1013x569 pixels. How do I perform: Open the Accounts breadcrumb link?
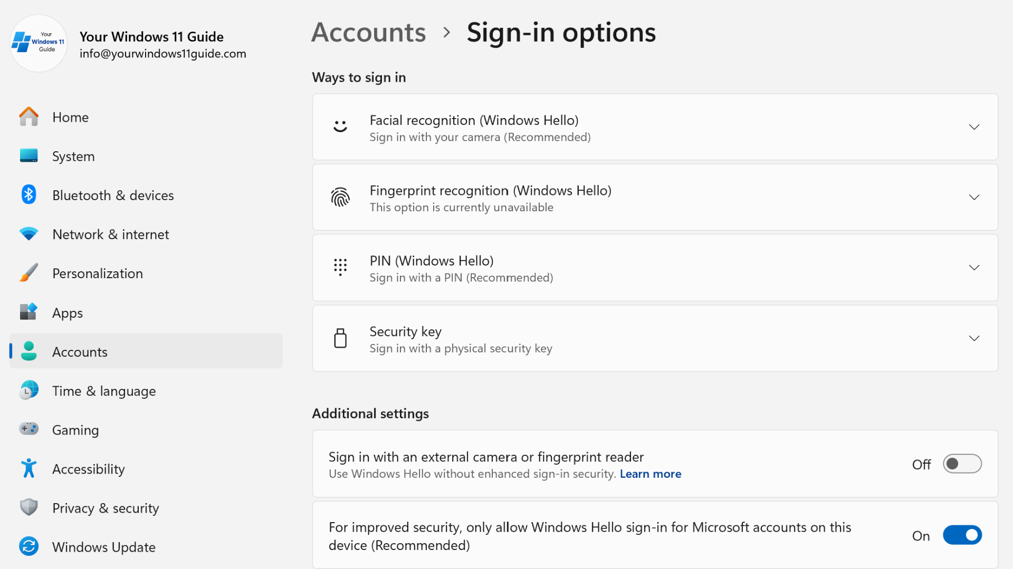pos(368,32)
